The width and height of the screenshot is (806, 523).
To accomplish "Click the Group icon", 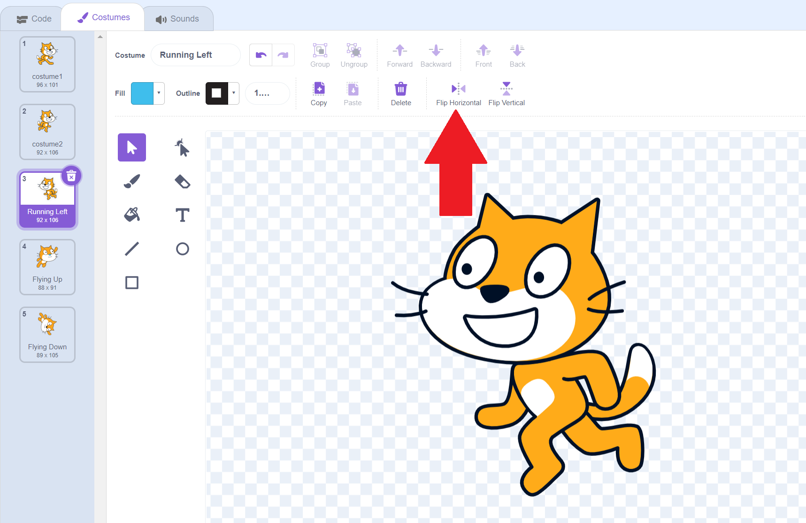I will [320, 50].
